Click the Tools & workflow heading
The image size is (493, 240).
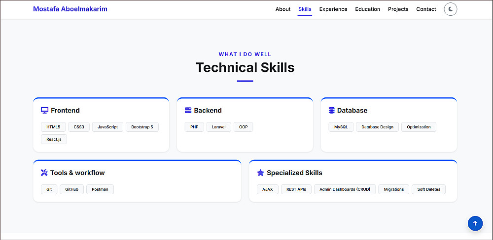pos(77,173)
